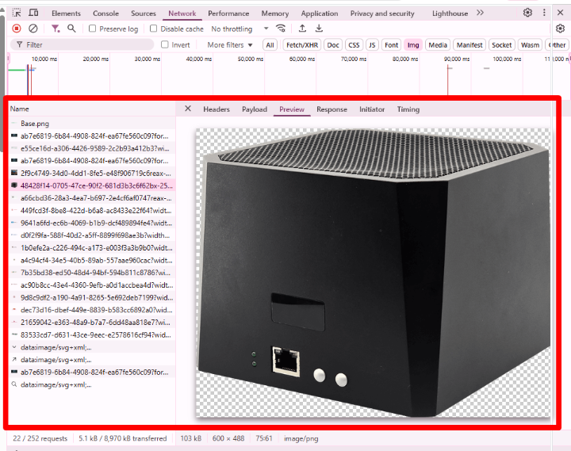Click the previewed speaker image
The height and width of the screenshot is (451, 571).
[x=373, y=273]
